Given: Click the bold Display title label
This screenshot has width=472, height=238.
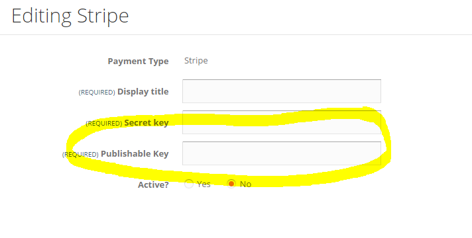Looking at the screenshot, I should pos(143,91).
